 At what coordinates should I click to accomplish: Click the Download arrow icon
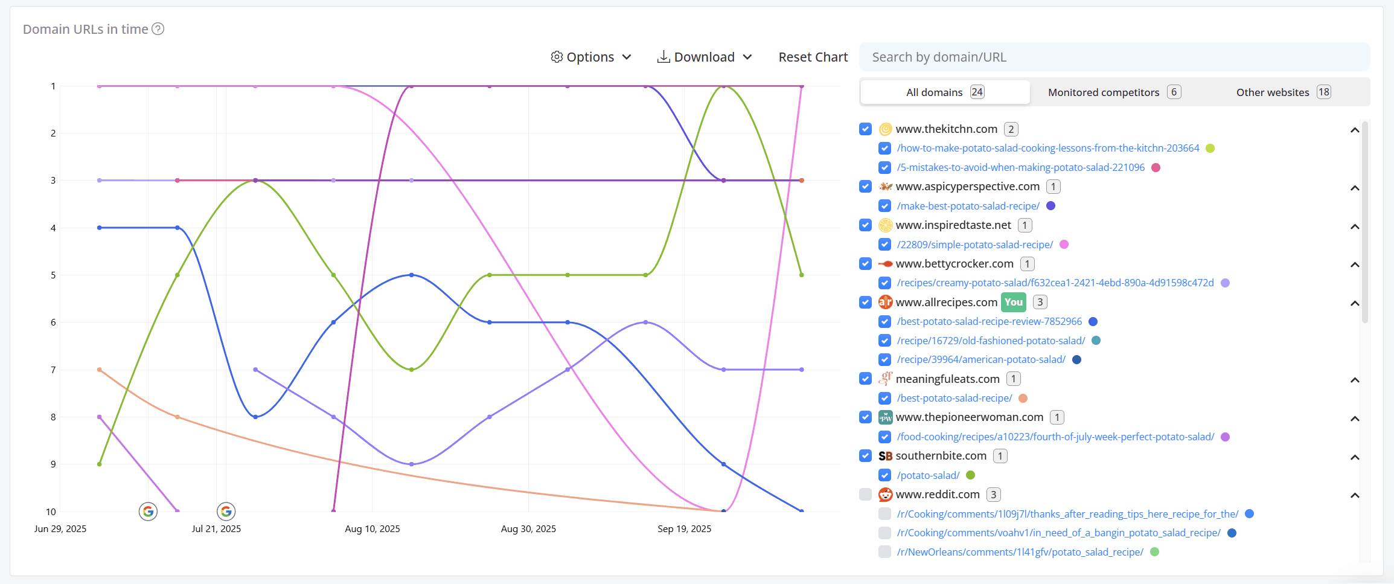(663, 57)
